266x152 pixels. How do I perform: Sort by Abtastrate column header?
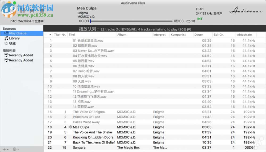pos(246,35)
